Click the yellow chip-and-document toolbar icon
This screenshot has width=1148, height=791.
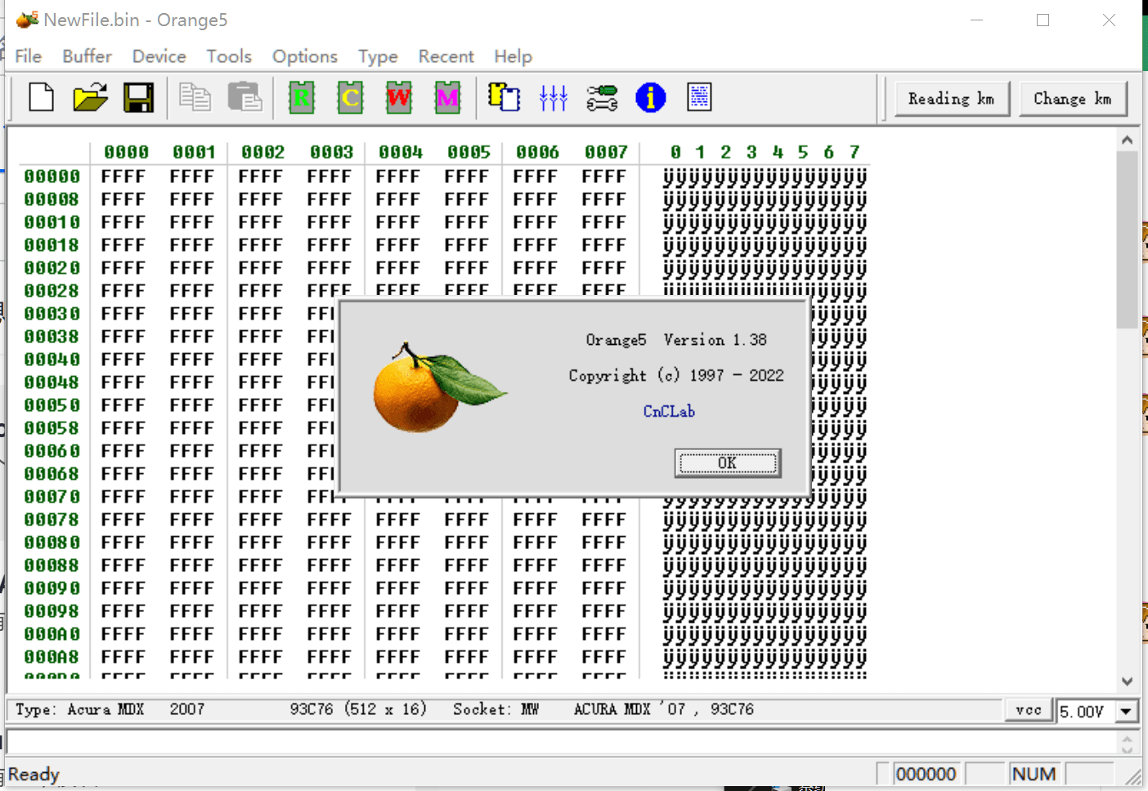click(x=504, y=97)
